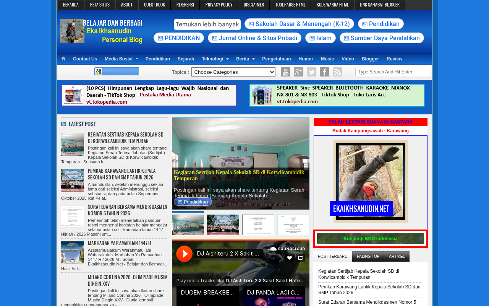
Task: Open the Video navigation link
Action: coord(348,59)
